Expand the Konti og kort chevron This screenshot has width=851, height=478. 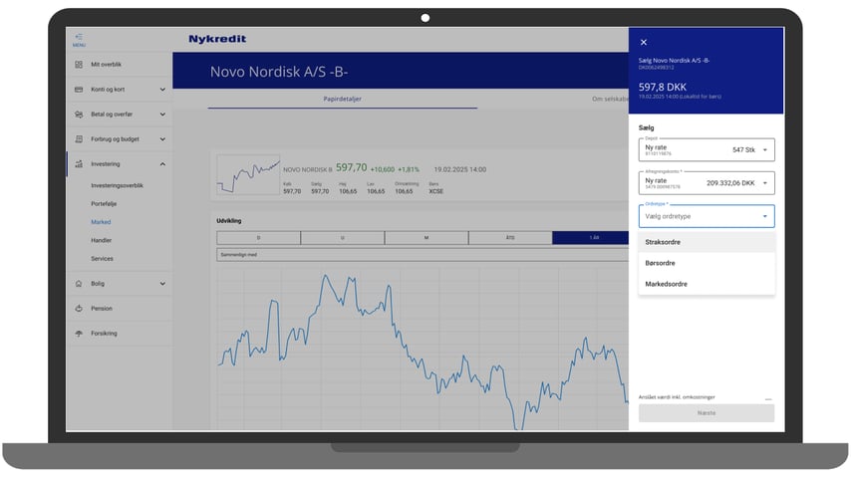coord(162,89)
